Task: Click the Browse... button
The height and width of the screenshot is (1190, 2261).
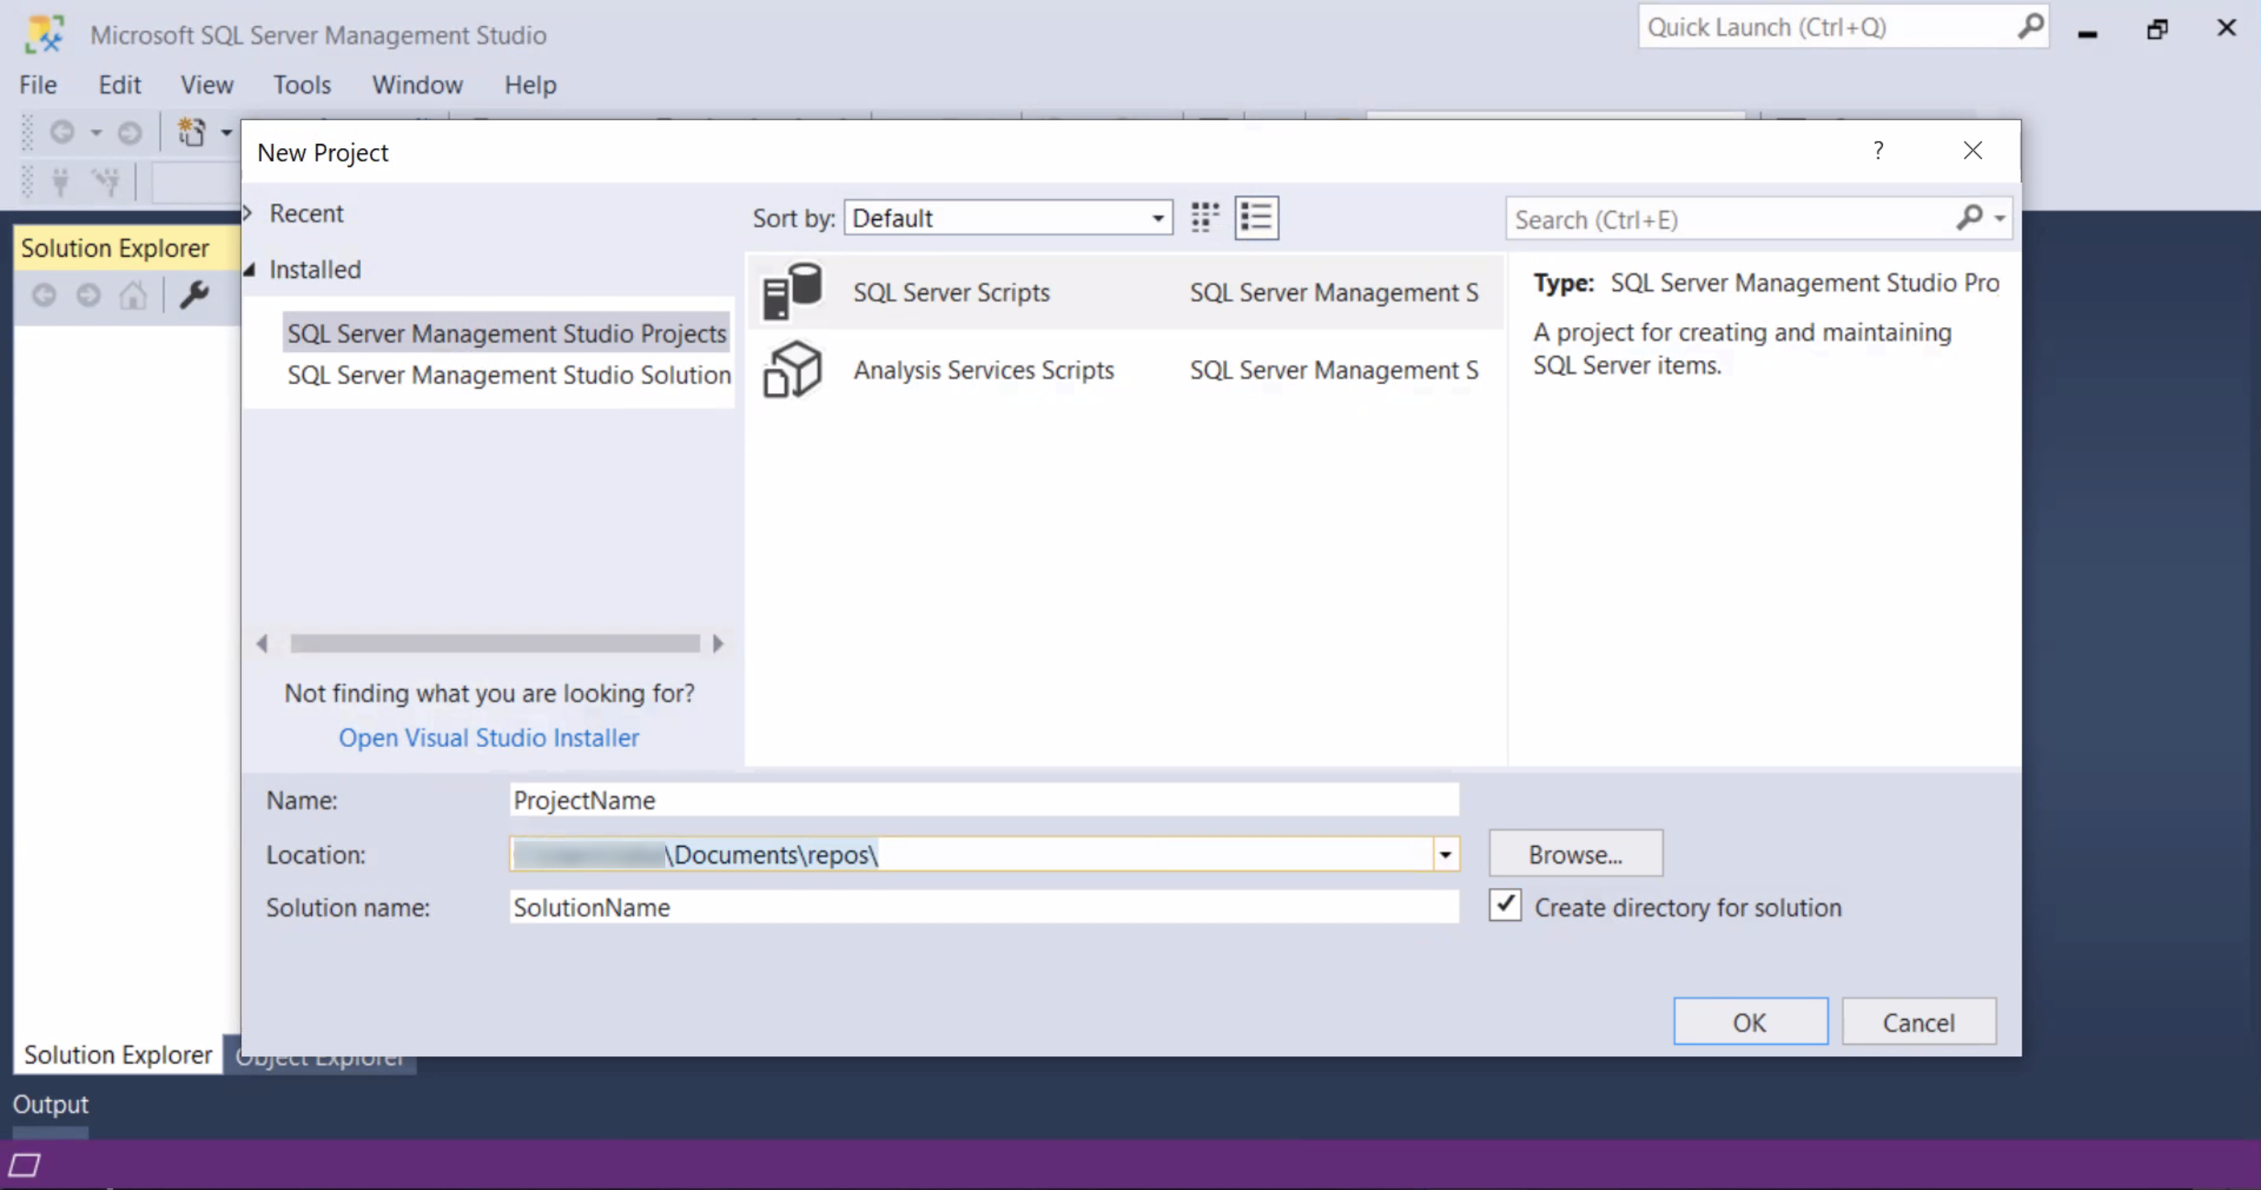Action: (1575, 854)
